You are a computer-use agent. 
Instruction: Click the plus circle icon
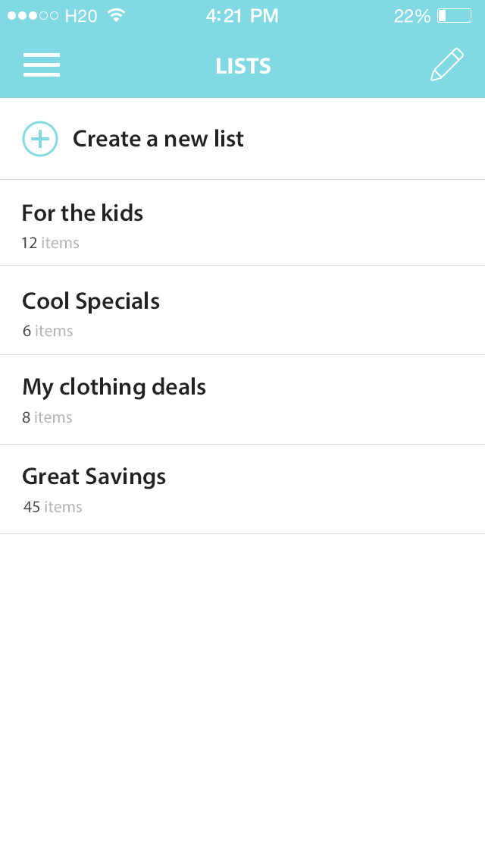[40, 139]
